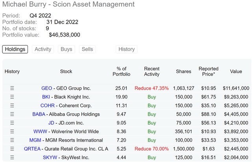
Task: Switch to the Activity tab
Action: tap(43, 49)
